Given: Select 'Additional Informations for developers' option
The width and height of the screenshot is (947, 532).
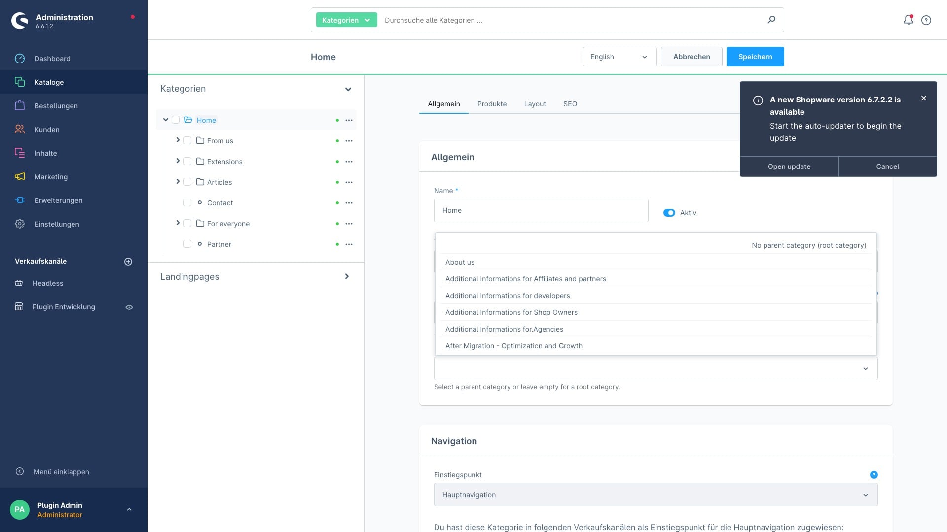Looking at the screenshot, I should 508,296.
